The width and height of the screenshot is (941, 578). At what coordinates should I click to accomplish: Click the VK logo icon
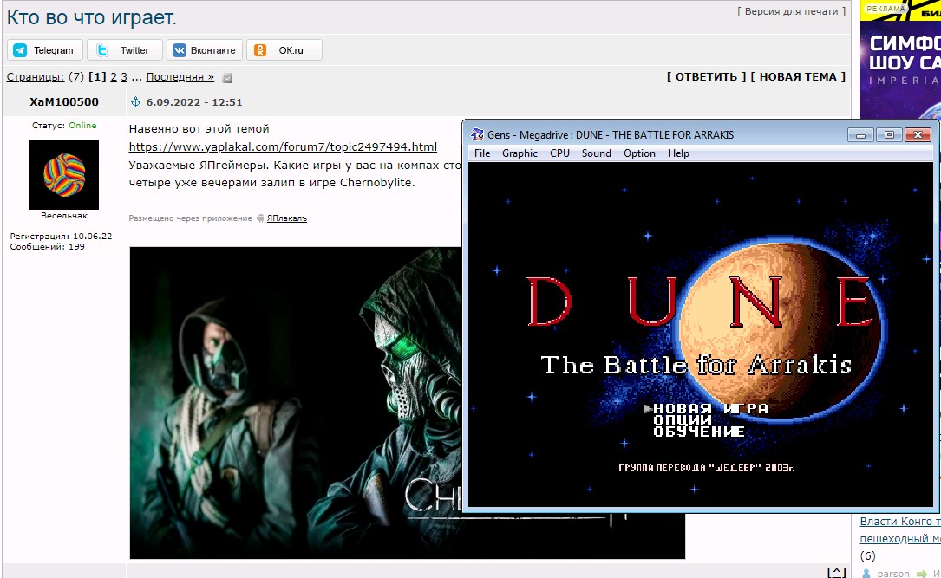point(180,50)
